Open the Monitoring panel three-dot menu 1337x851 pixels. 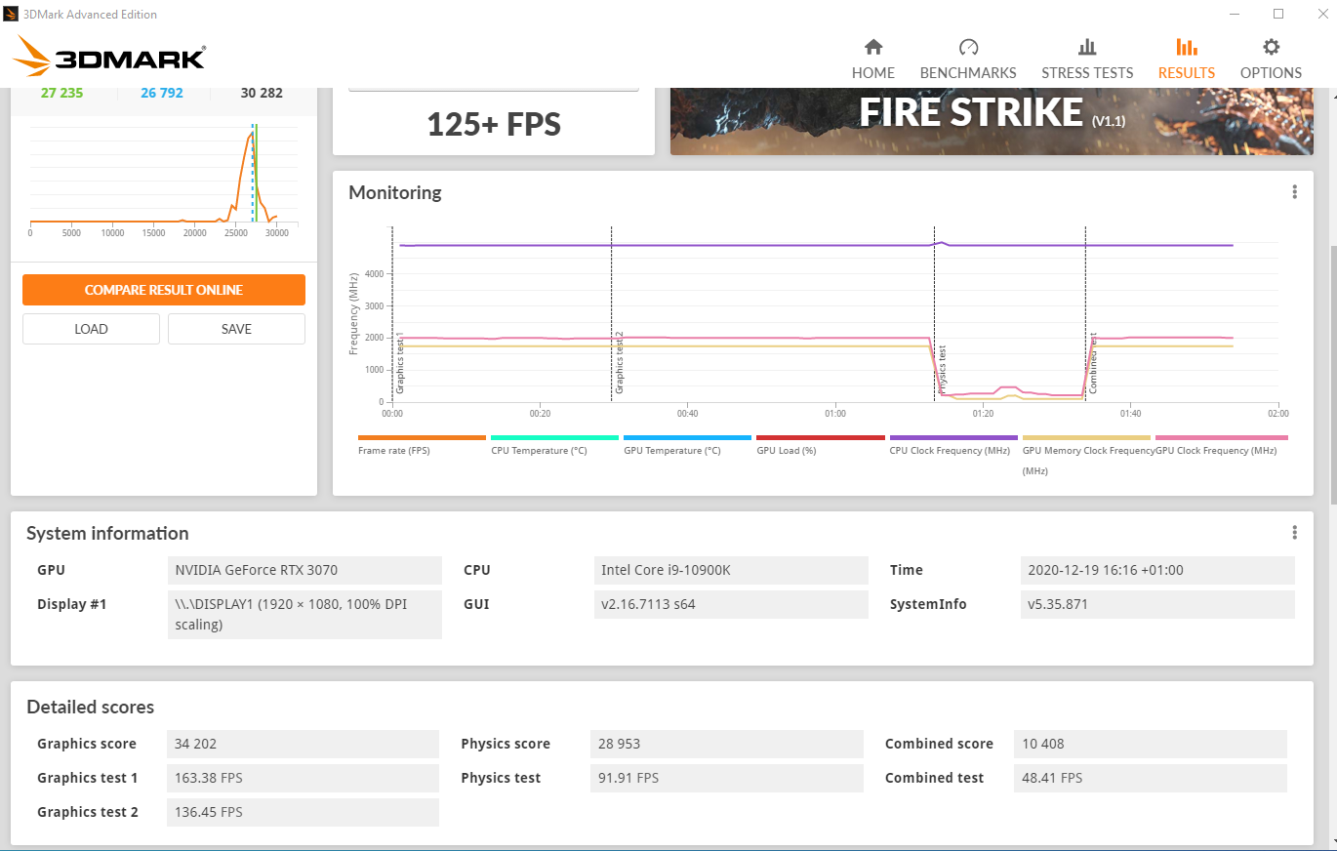tap(1295, 192)
